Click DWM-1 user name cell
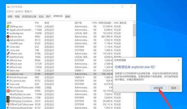 (79, 70)
